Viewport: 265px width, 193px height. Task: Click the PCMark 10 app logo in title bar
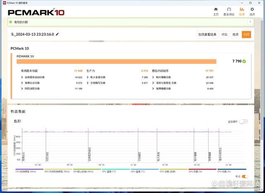pyautogui.click(x=4, y=2)
